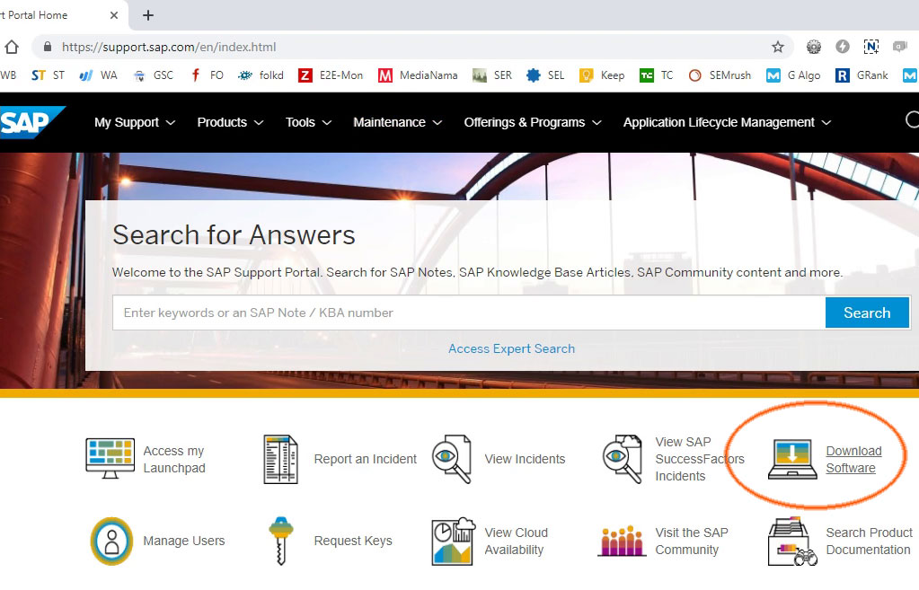Click the gear extension icon in toolbar
Screen dimensions: 919x590
point(814,47)
